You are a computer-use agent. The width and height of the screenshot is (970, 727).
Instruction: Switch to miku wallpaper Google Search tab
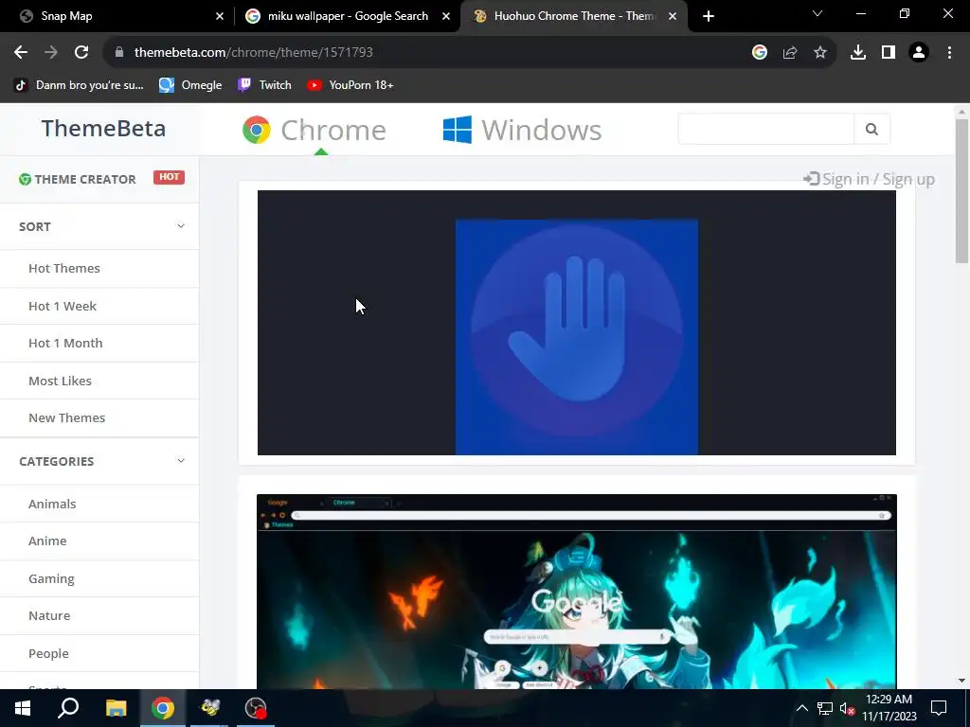click(x=347, y=16)
